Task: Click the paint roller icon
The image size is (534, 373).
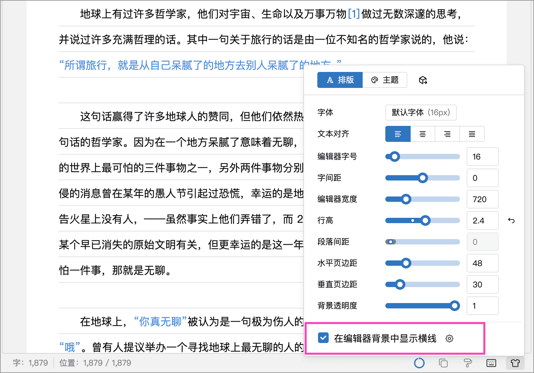Action: point(468,363)
